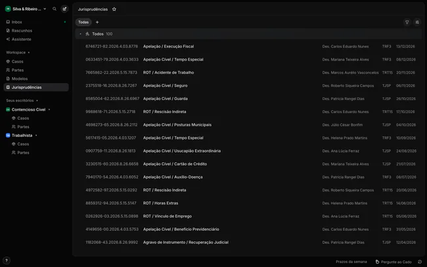Click the help question mark button

pos(7,260)
